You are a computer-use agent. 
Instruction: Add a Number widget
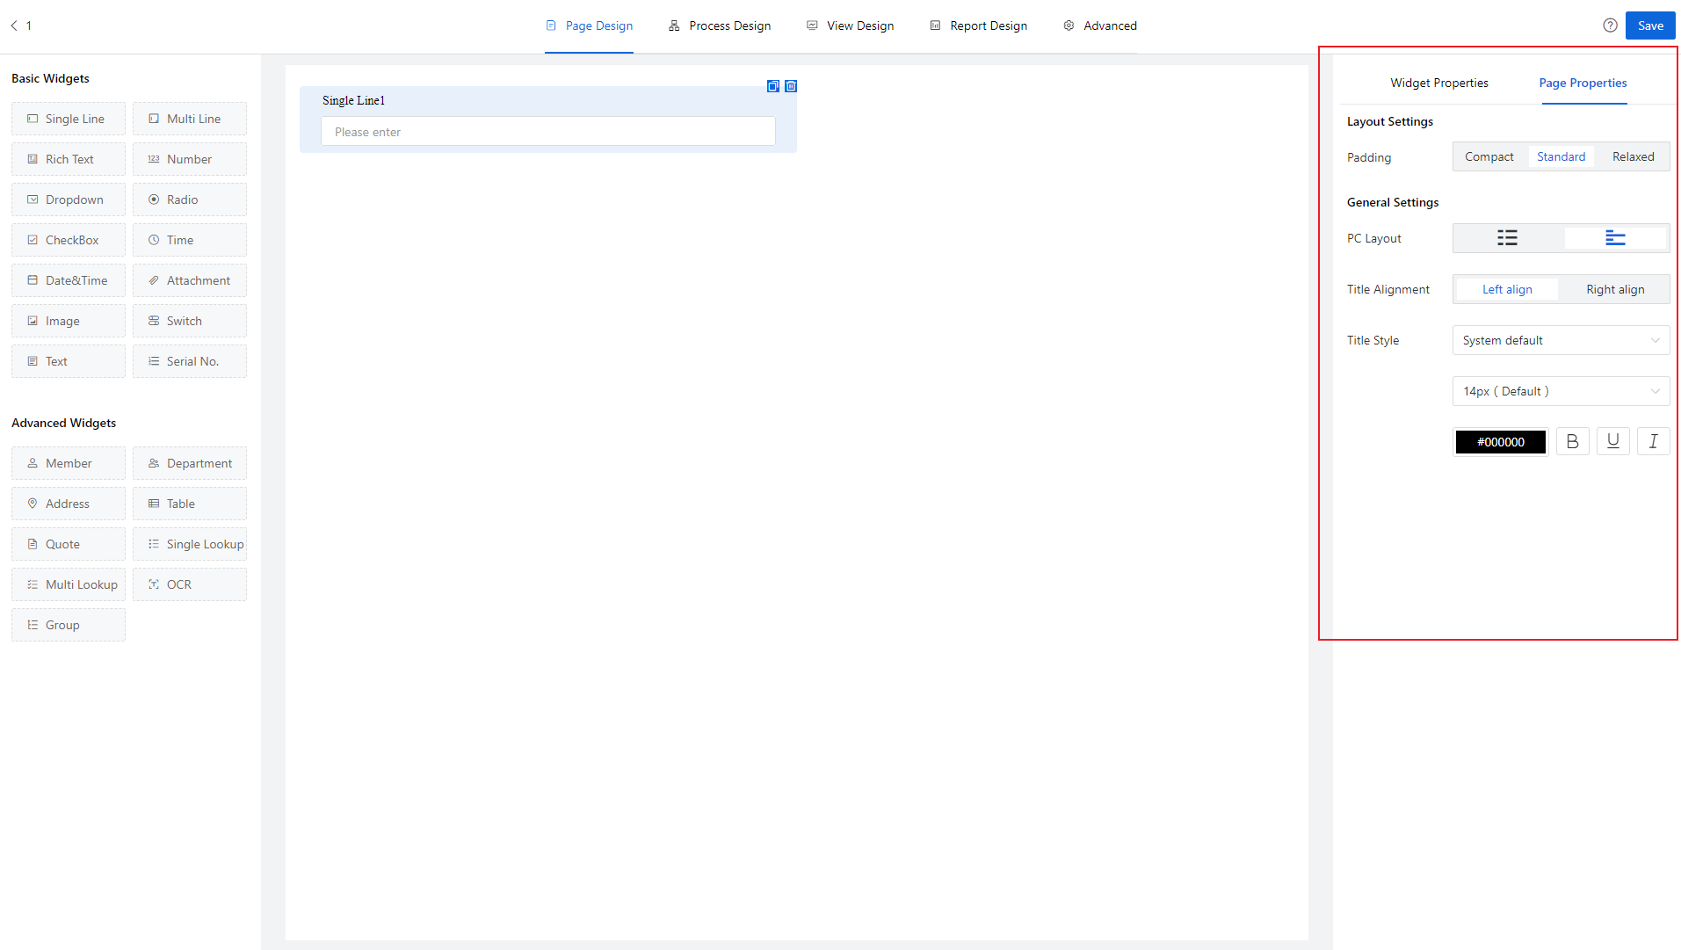[x=190, y=159]
